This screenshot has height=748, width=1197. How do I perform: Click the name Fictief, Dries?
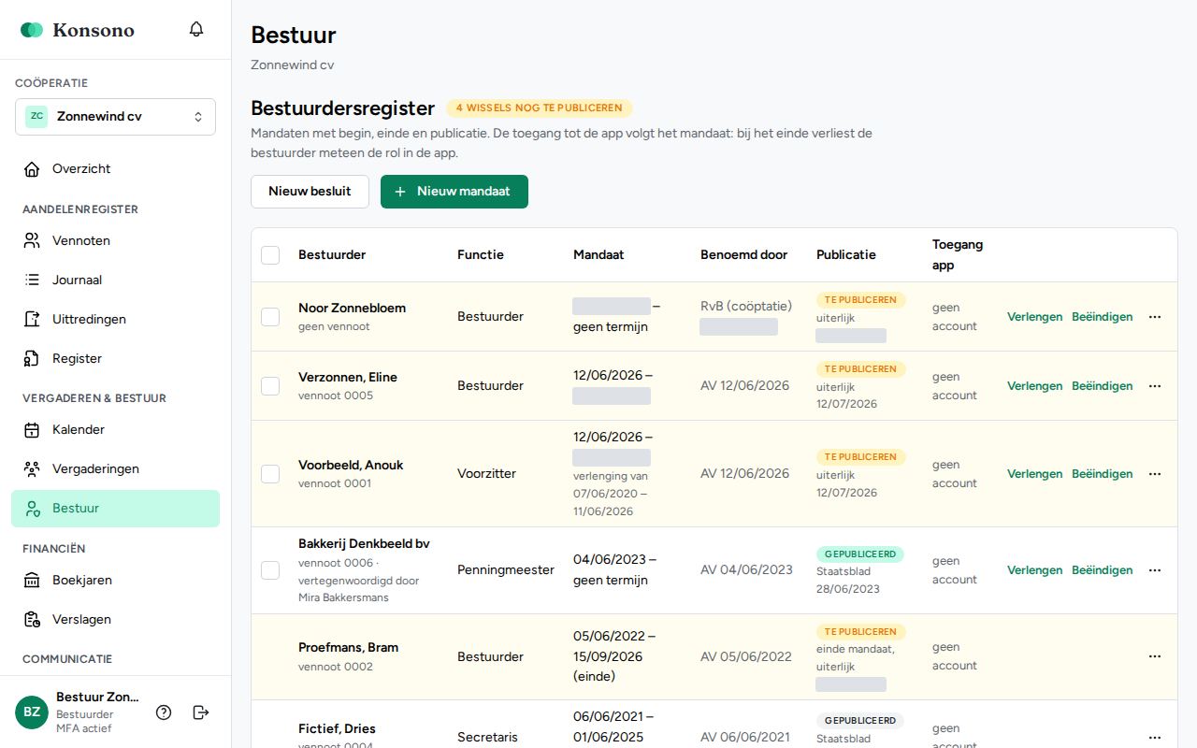[338, 729]
